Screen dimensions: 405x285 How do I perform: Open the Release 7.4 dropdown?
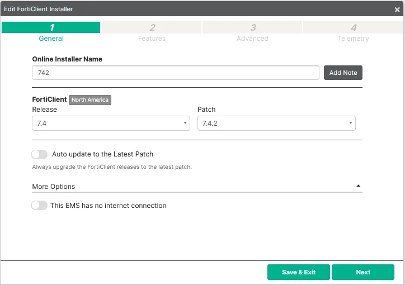tap(111, 123)
